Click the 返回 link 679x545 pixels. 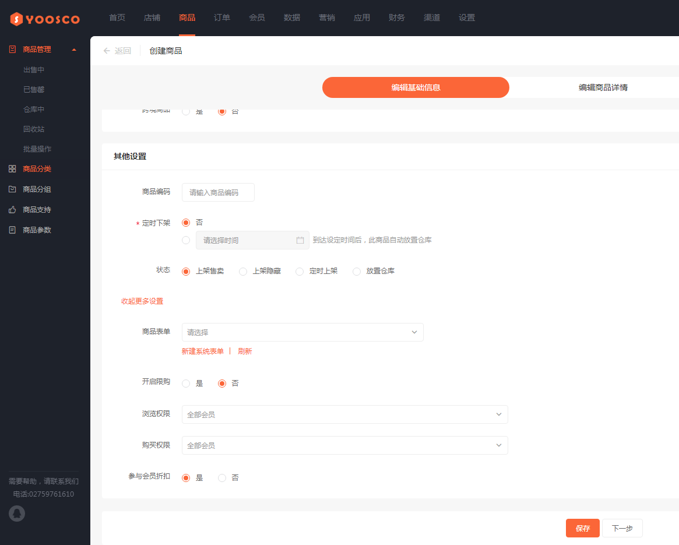click(x=123, y=51)
